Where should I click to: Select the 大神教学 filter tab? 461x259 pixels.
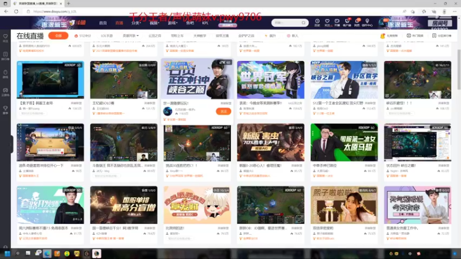tap(199, 36)
